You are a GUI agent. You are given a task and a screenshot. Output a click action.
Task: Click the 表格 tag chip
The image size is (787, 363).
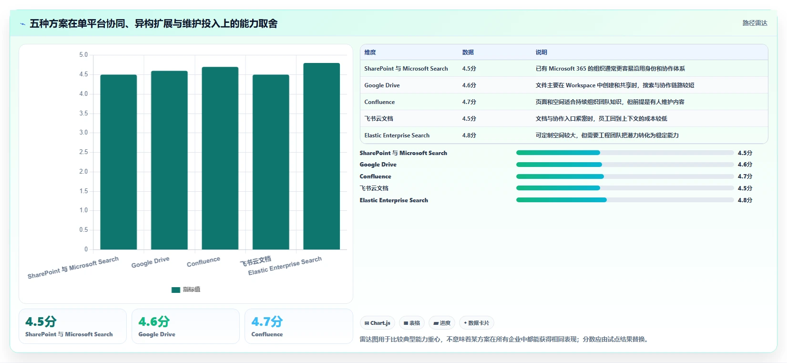pos(412,323)
